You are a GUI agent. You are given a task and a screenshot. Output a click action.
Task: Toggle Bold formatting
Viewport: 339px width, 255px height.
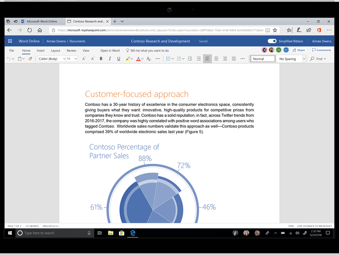coord(101,59)
